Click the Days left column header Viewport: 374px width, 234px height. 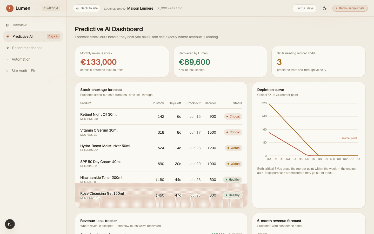tap(175, 103)
